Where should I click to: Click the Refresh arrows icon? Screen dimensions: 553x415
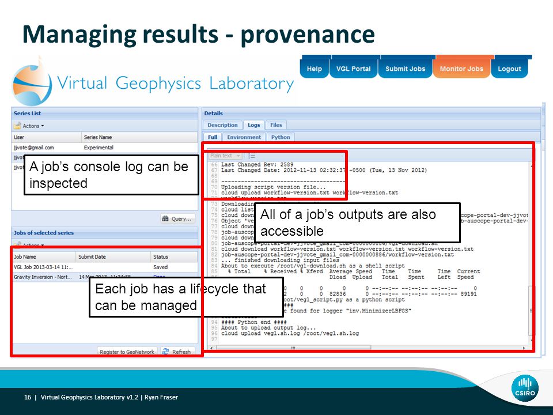point(166,352)
